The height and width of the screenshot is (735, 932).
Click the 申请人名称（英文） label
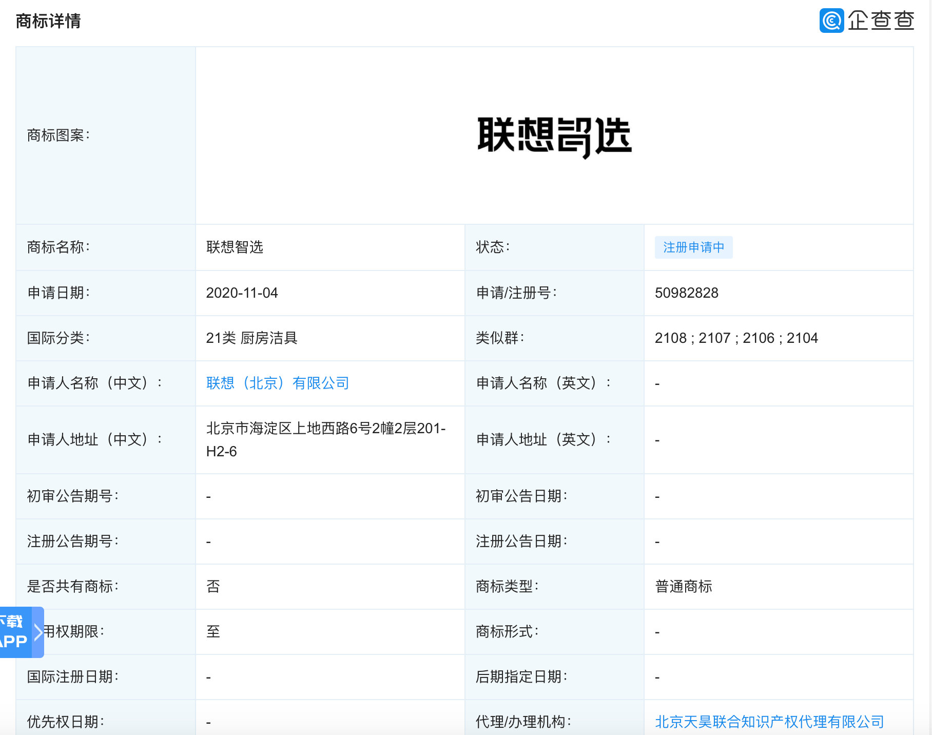pos(543,383)
